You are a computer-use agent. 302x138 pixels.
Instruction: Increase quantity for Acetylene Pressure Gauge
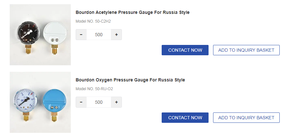coord(116,35)
